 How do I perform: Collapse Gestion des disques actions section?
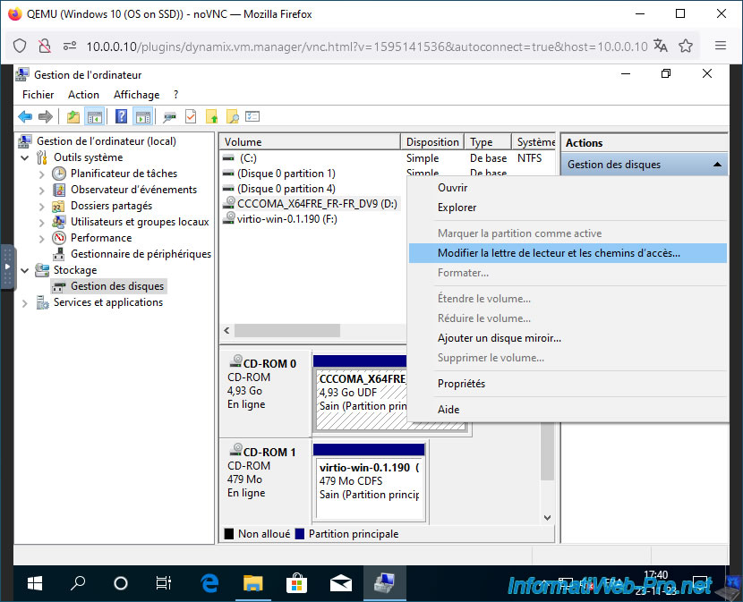(x=717, y=165)
